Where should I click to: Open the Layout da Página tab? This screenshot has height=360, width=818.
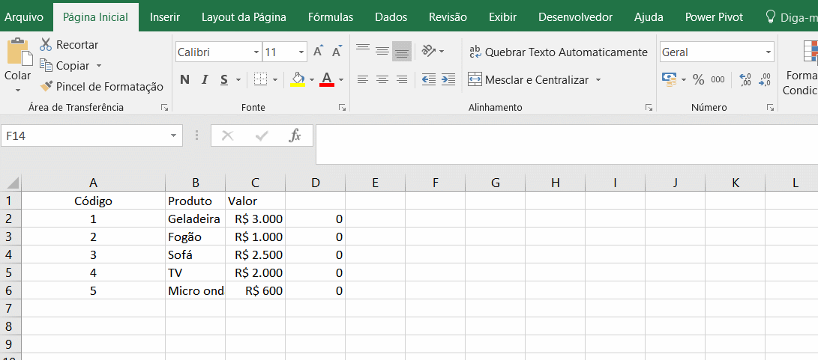click(x=244, y=16)
